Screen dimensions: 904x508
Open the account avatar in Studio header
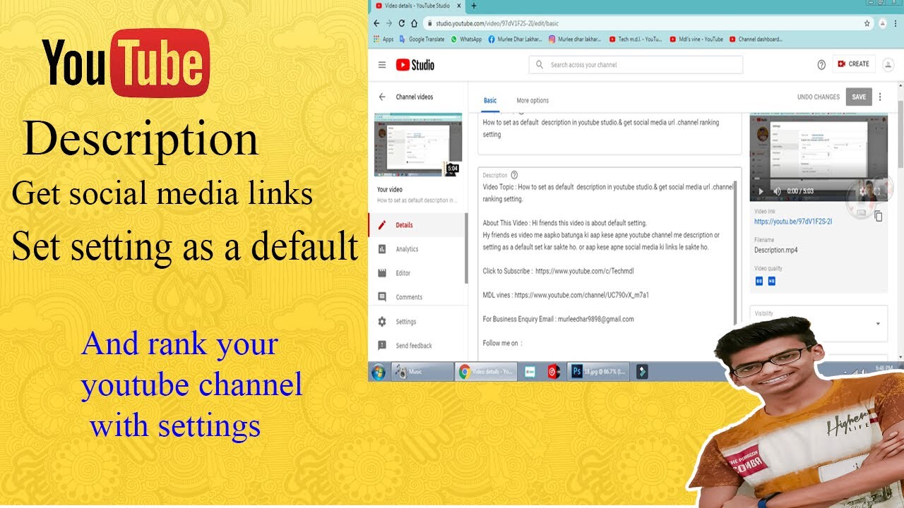(x=888, y=64)
